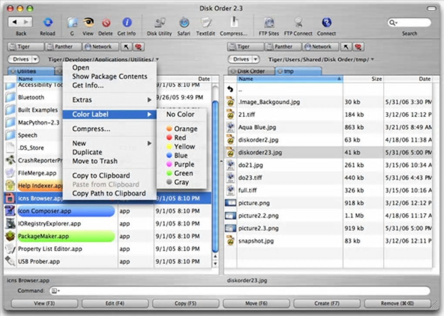This screenshot has width=444, height=316.
Task: Apply the Orange color label
Action: [182, 129]
